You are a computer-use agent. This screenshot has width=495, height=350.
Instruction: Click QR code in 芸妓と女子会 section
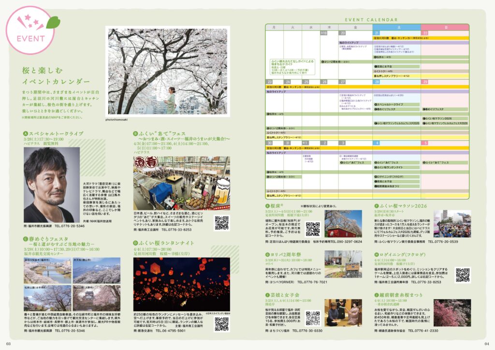(313, 318)
